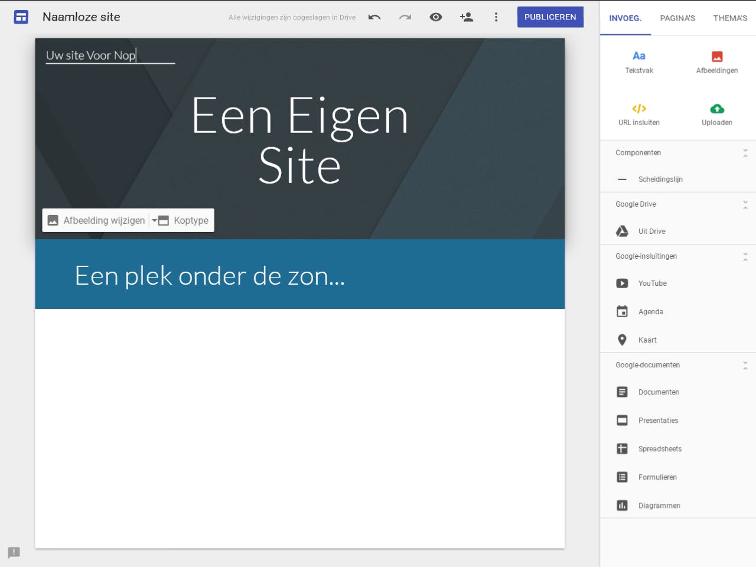Embed a YouTube video
The image size is (756, 567).
pos(653,283)
